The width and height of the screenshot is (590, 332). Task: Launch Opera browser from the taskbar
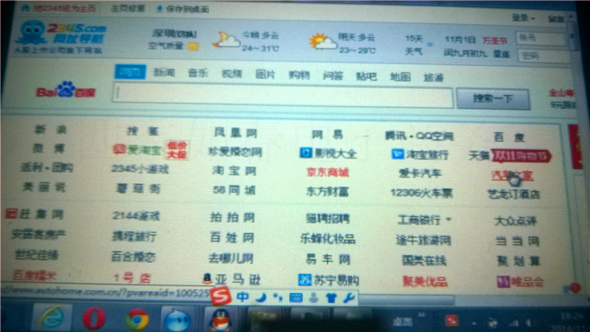pos(94,318)
